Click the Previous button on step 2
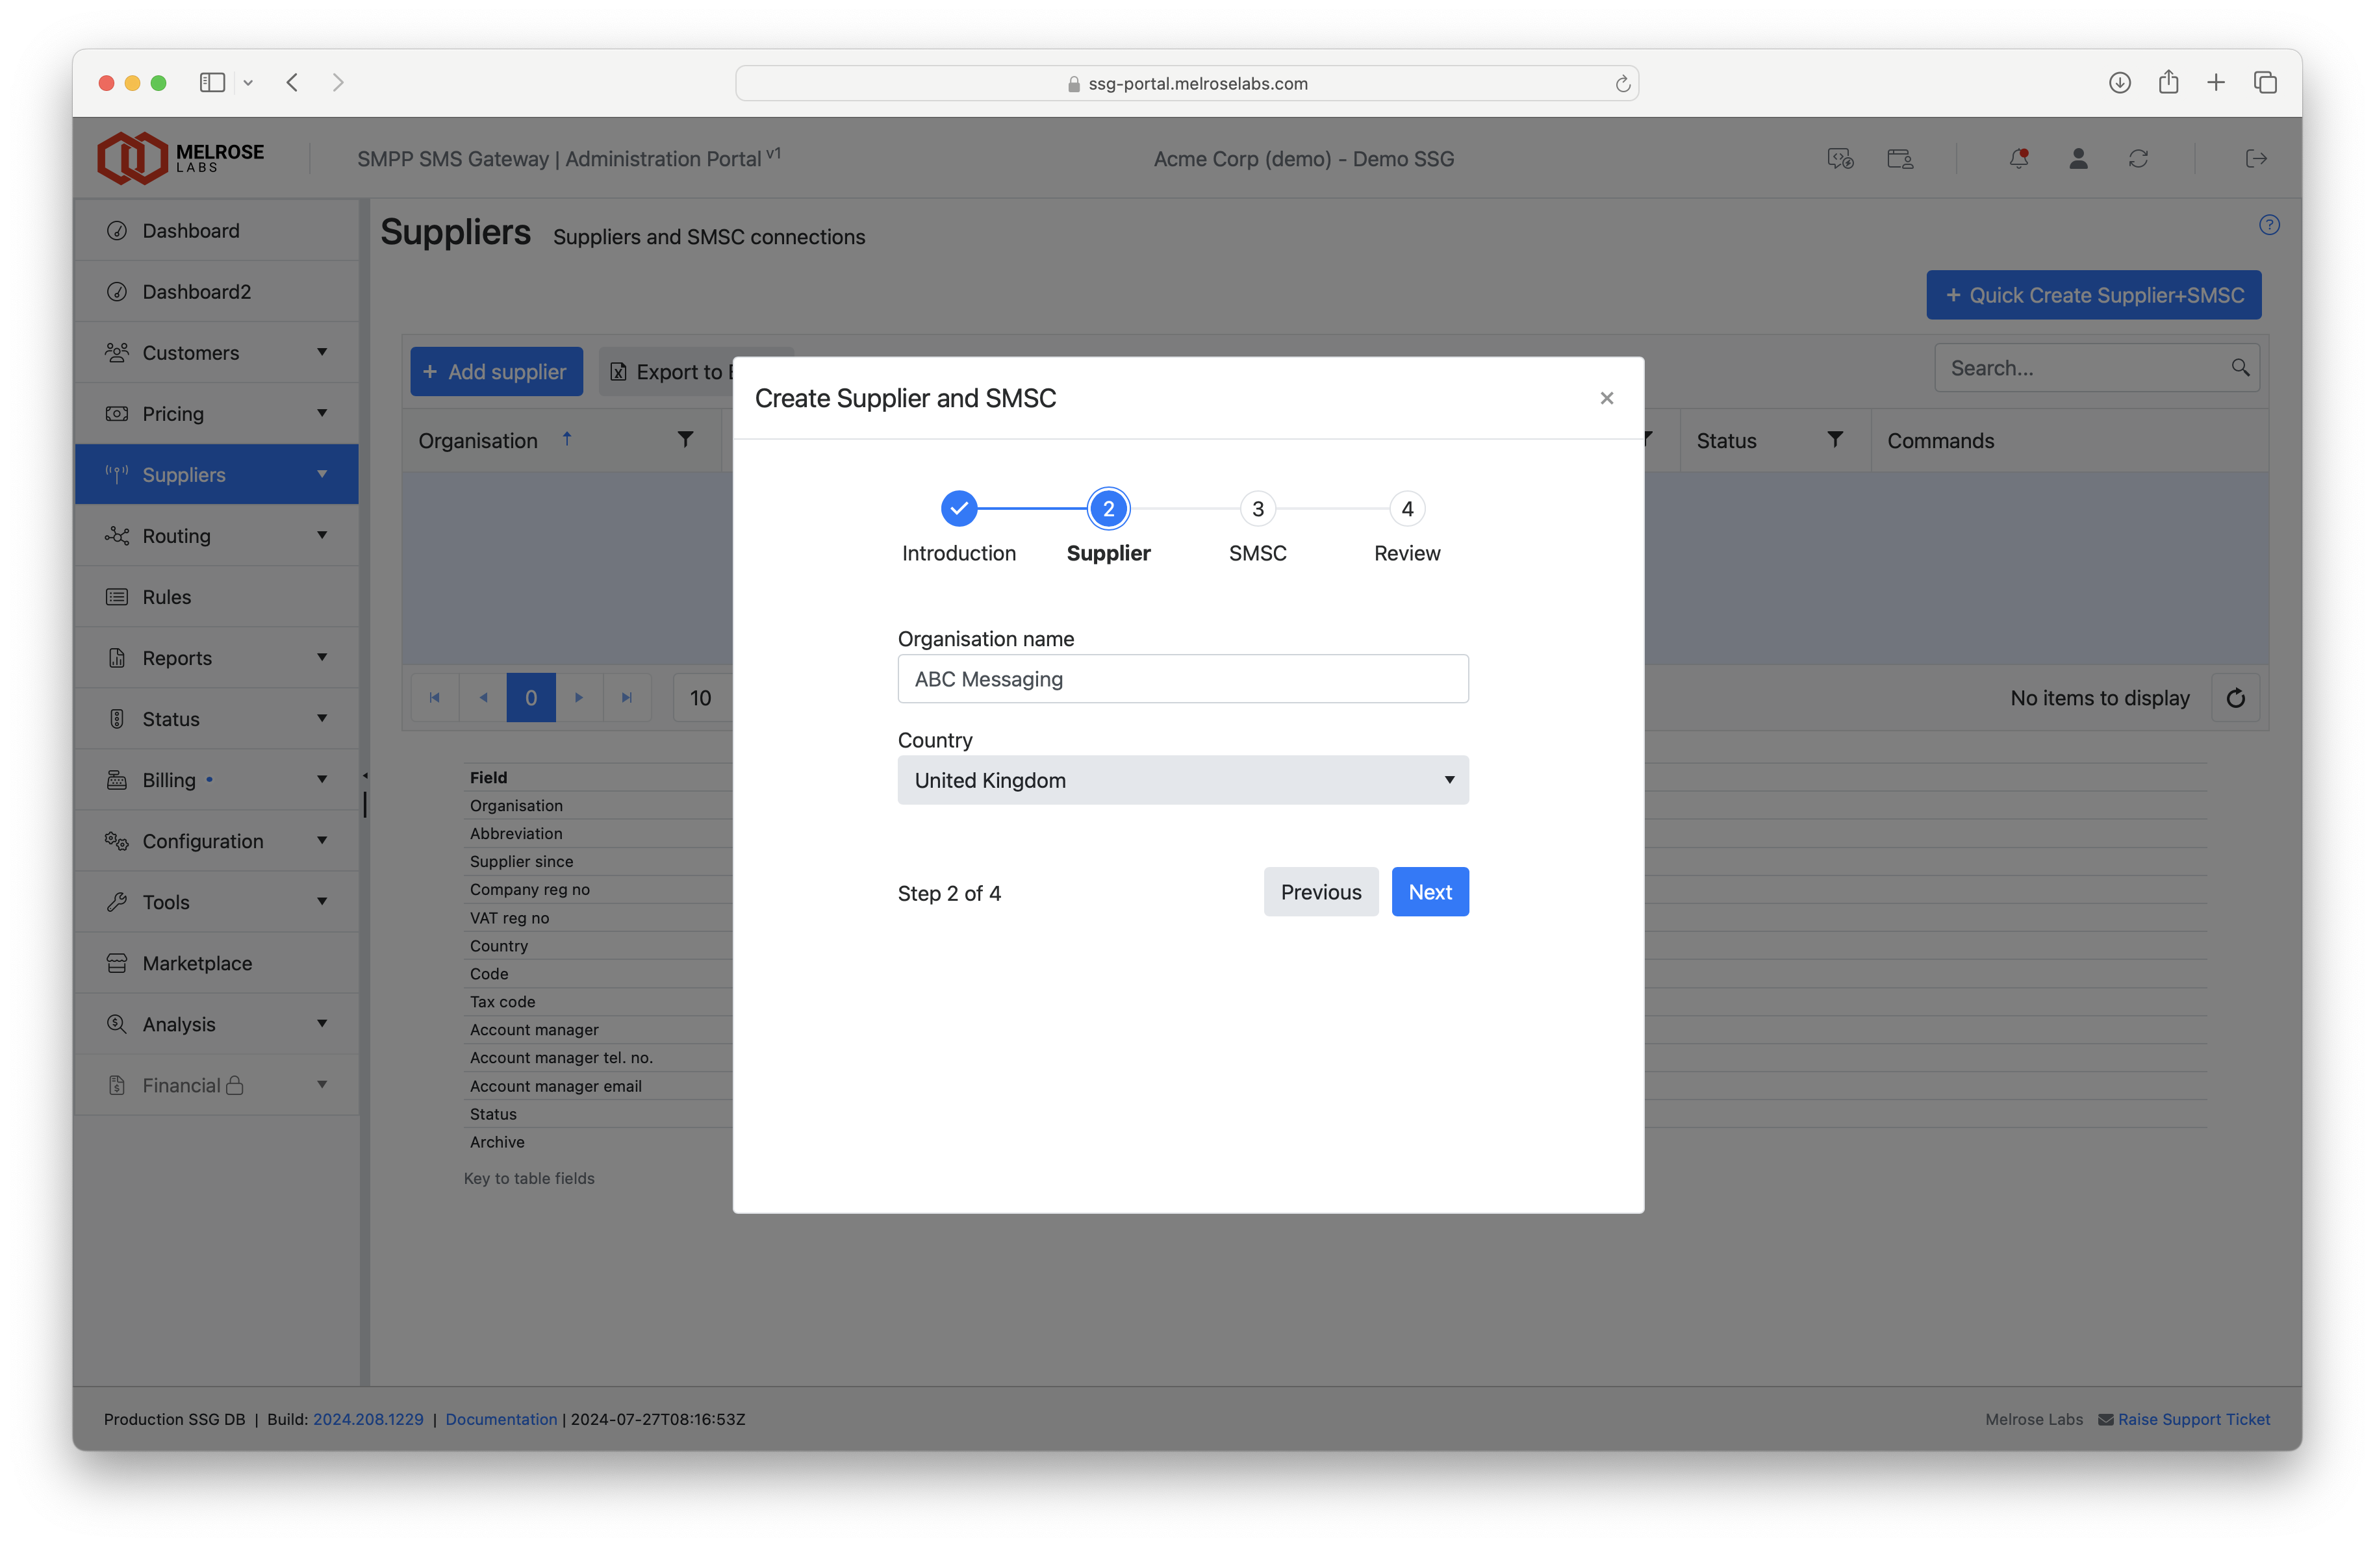The height and width of the screenshot is (1547, 2375). point(1321,891)
